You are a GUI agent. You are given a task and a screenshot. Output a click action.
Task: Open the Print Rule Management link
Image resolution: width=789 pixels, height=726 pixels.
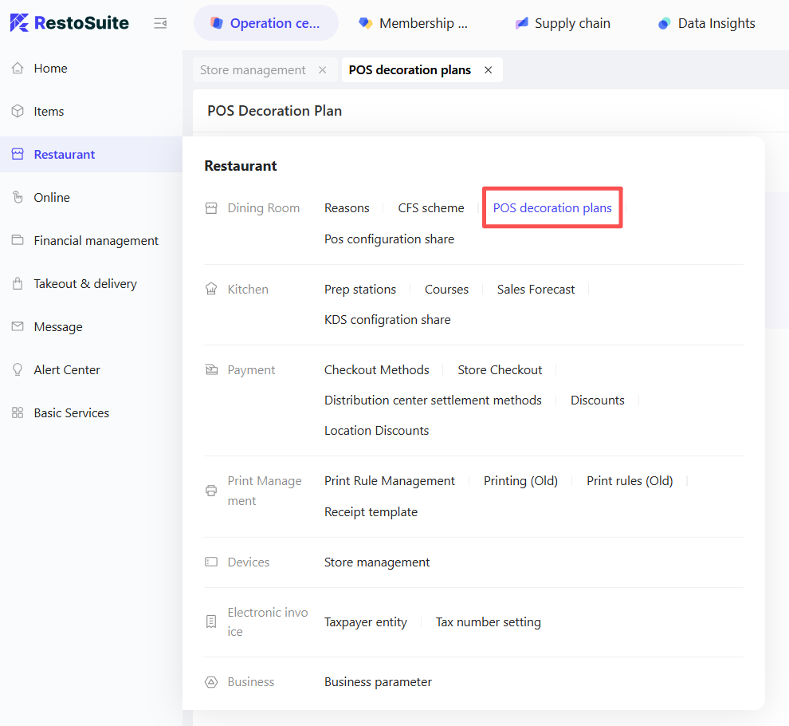(389, 481)
